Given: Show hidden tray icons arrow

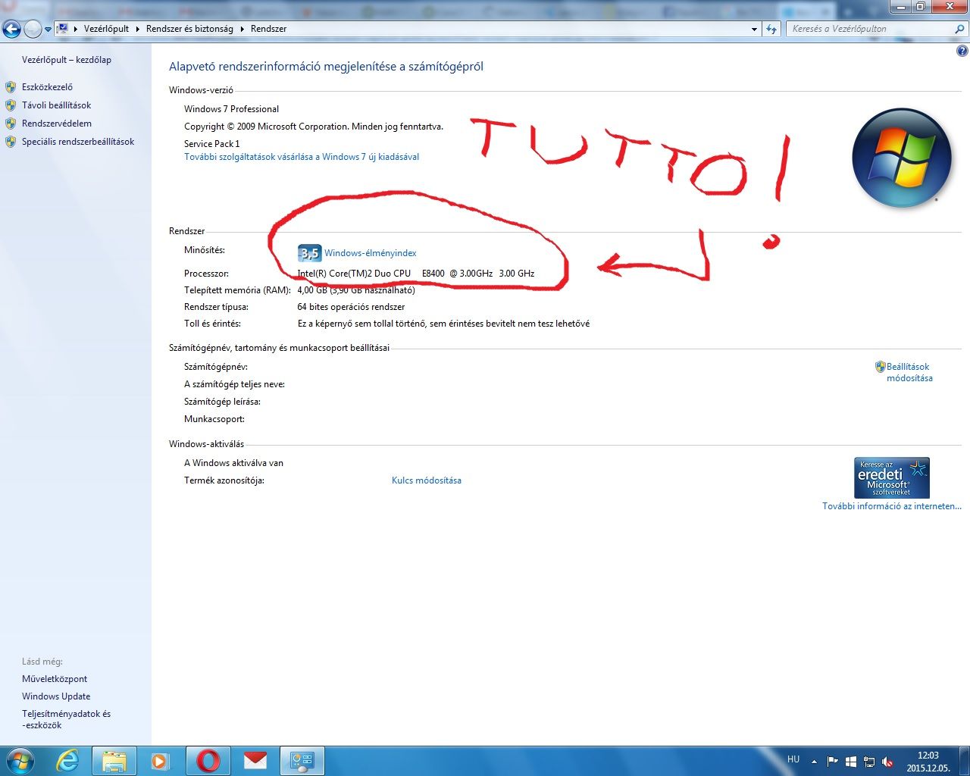Looking at the screenshot, I should coord(814,762).
